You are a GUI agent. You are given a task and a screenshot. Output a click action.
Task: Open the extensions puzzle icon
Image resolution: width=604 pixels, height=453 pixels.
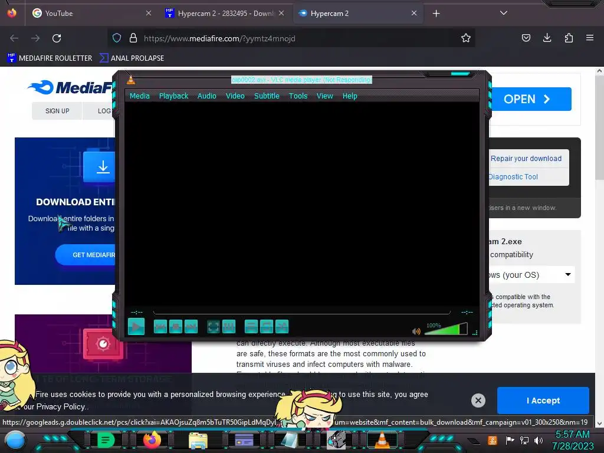coord(569,38)
